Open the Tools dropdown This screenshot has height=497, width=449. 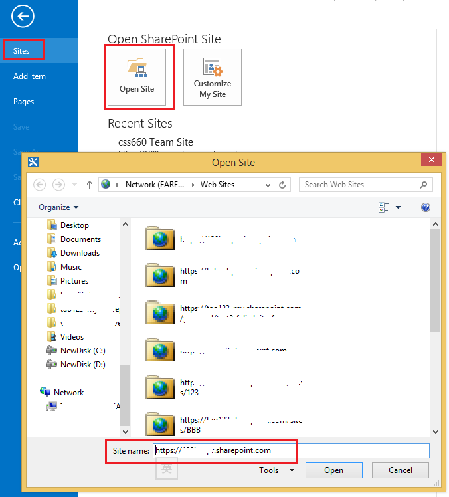tap(276, 470)
